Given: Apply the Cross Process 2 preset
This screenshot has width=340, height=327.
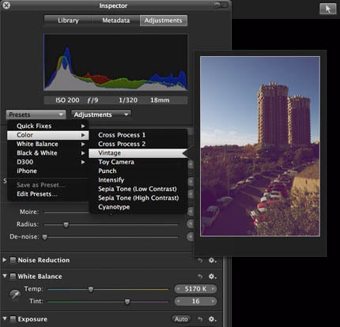Looking at the screenshot, I should pyautogui.click(x=138, y=144).
